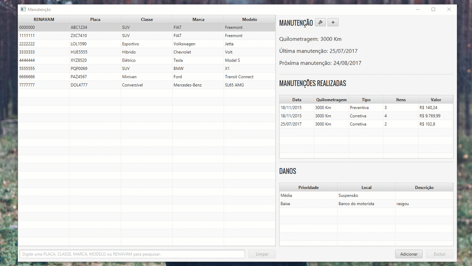Click RENAVAM cell 7777777
This screenshot has height=266, width=472.
coord(44,85)
